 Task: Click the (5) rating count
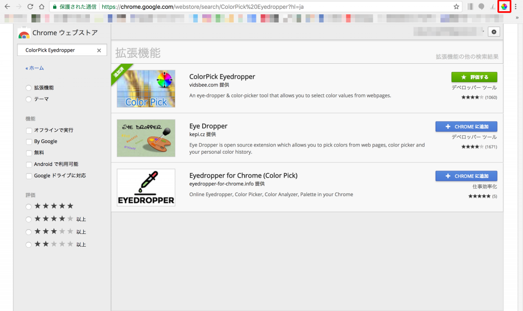pyautogui.click(x=494, y=196)
